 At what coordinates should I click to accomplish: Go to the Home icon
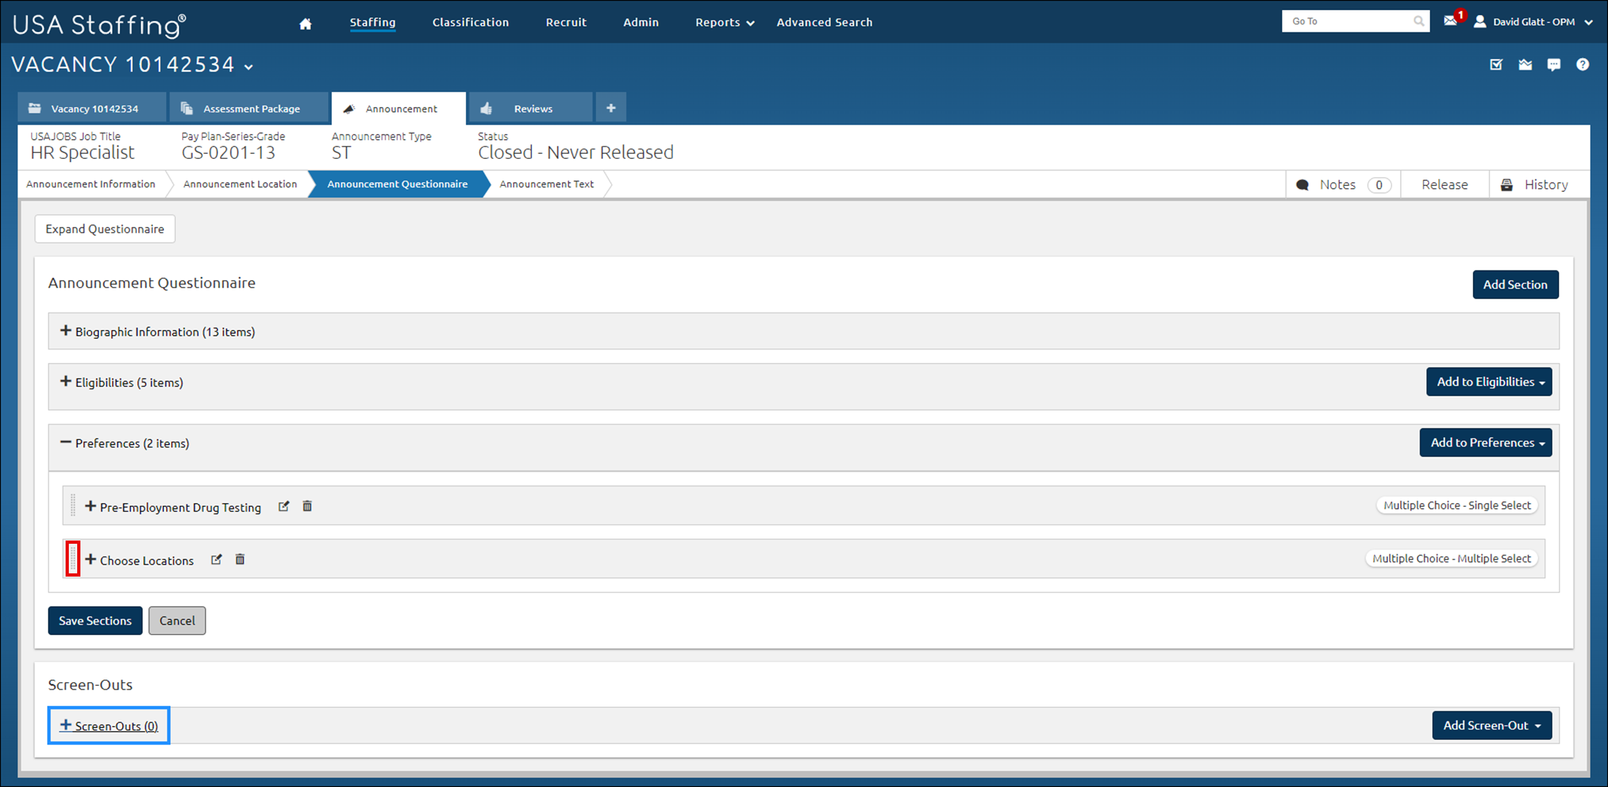click(x=306, y=23)
